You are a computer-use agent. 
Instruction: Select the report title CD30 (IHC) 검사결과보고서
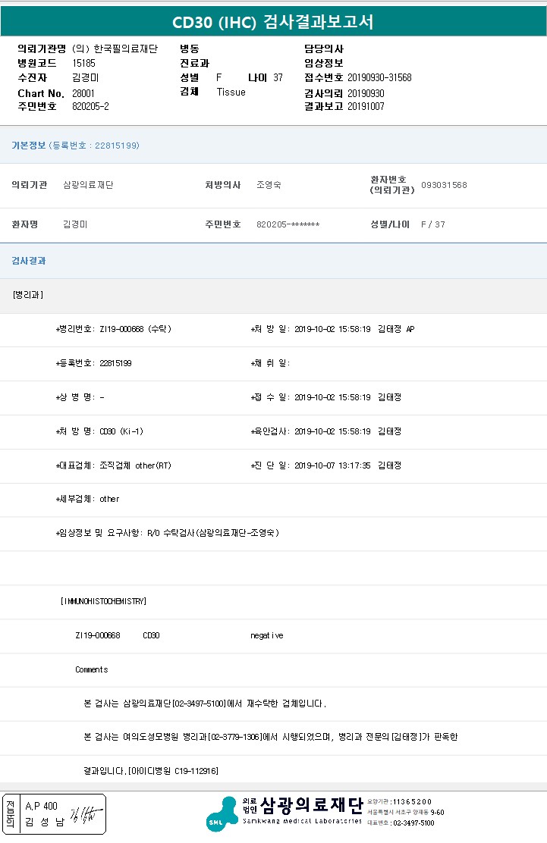click(273, 22)
